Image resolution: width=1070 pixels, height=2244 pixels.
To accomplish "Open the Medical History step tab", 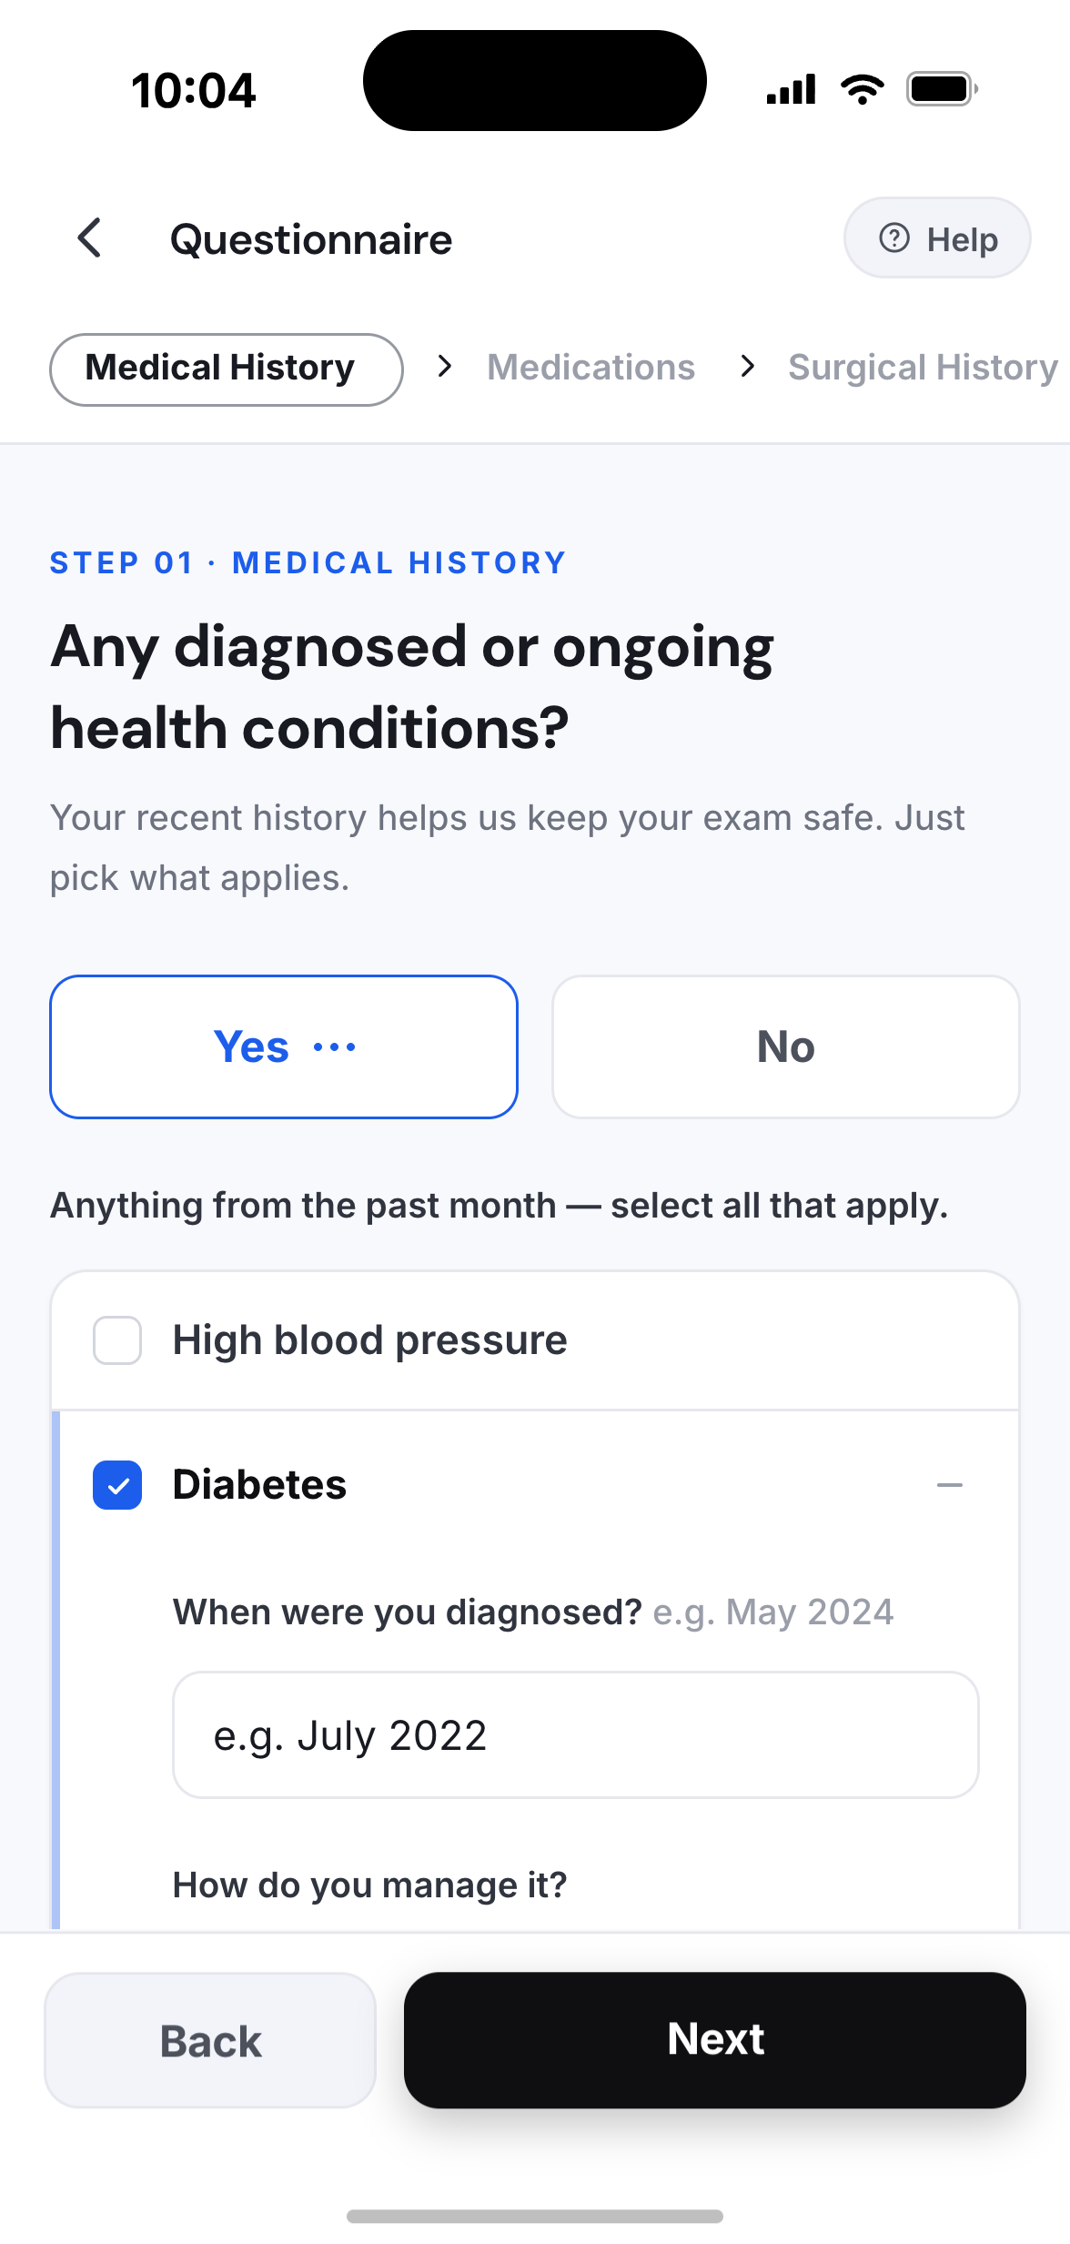I will pyautogui.click(x=227, y=369).
